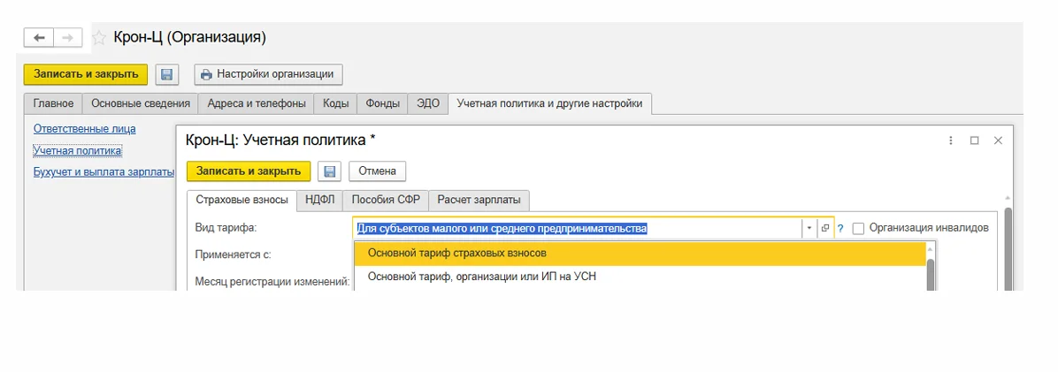Switch to the НДФЛ tab
The width and height of the screenshot is (1058, 372).
click(x=318, y=199)
